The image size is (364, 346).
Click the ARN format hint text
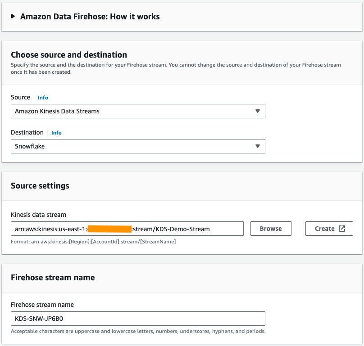[x=93, y=242]
